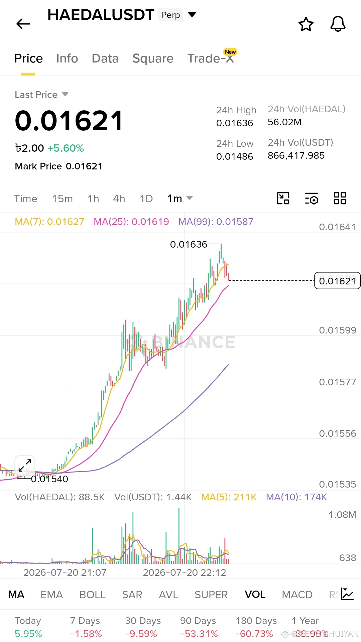Switch to the Price tab
Screen dimensions: 361x642
28,58
